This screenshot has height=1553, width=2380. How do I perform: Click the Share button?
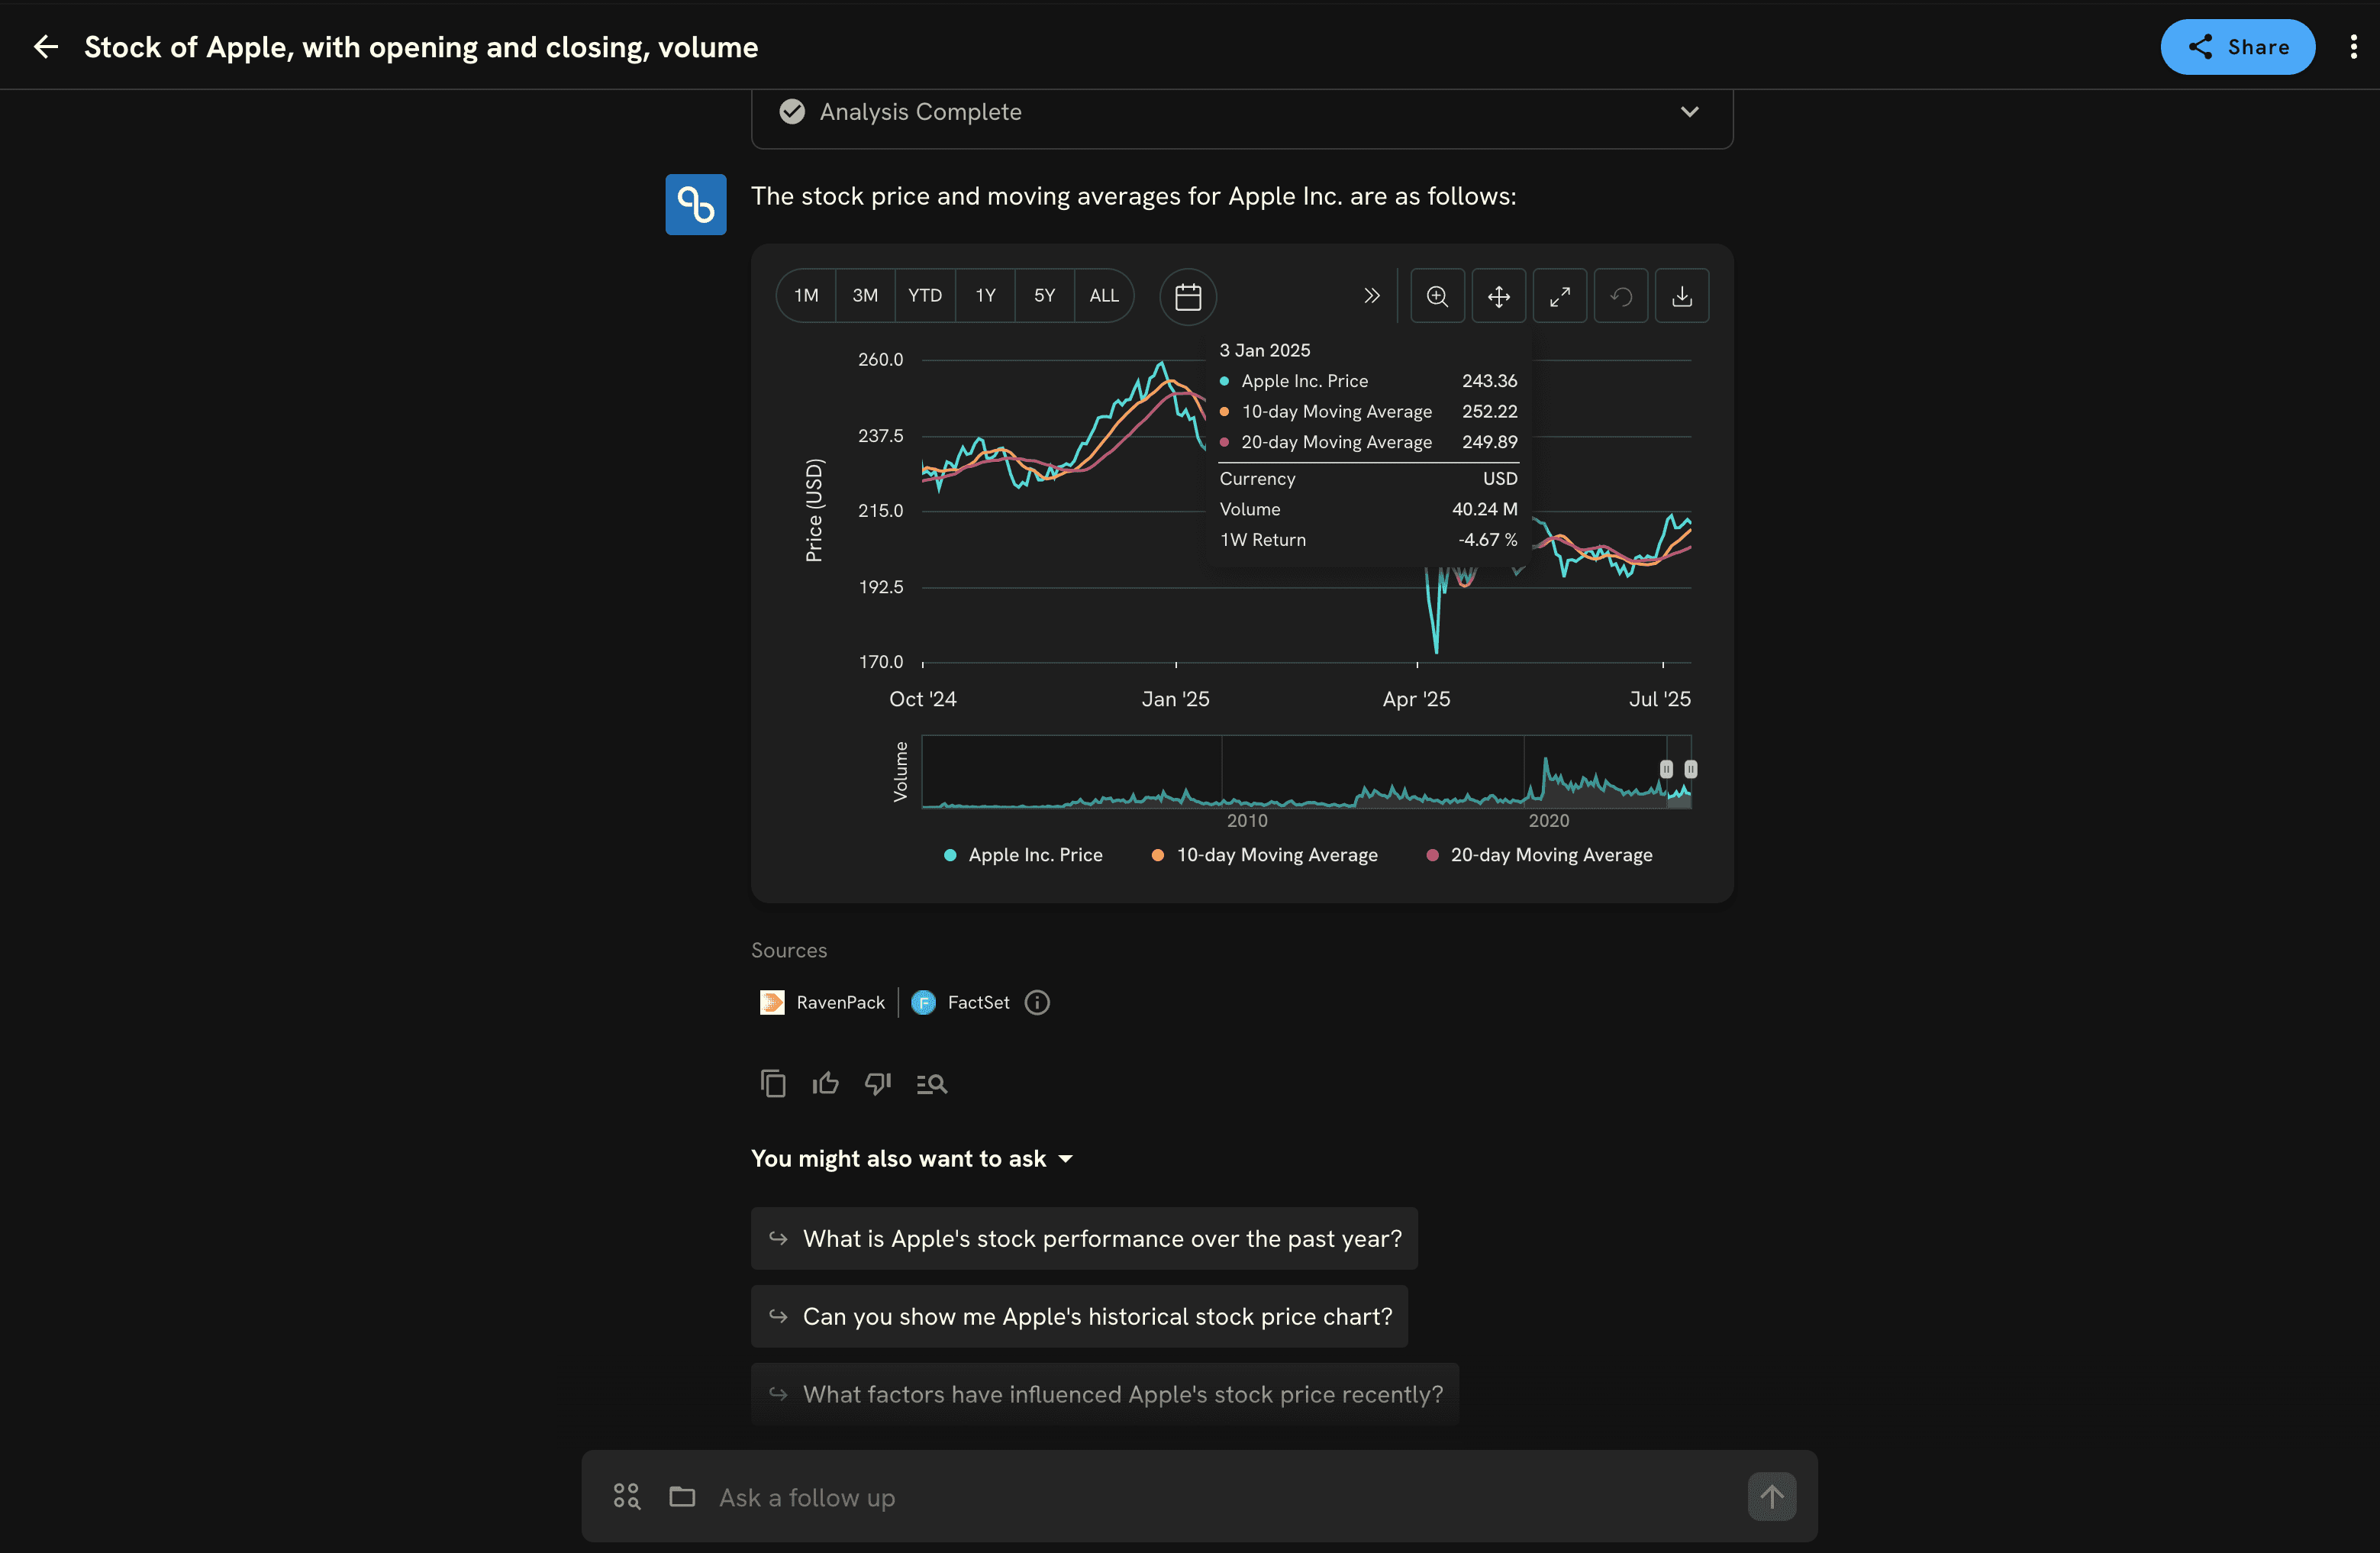[x=2237, y=47]
